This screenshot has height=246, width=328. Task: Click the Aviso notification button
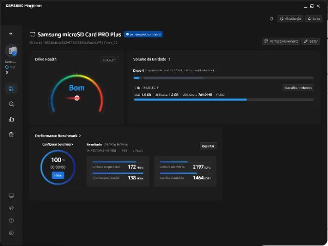point(314,18)
